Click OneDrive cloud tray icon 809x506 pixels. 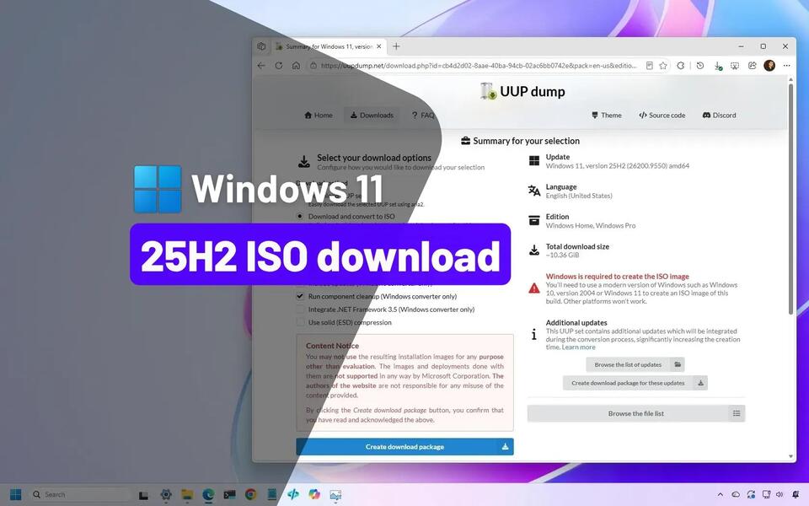(x=736, y=495)
